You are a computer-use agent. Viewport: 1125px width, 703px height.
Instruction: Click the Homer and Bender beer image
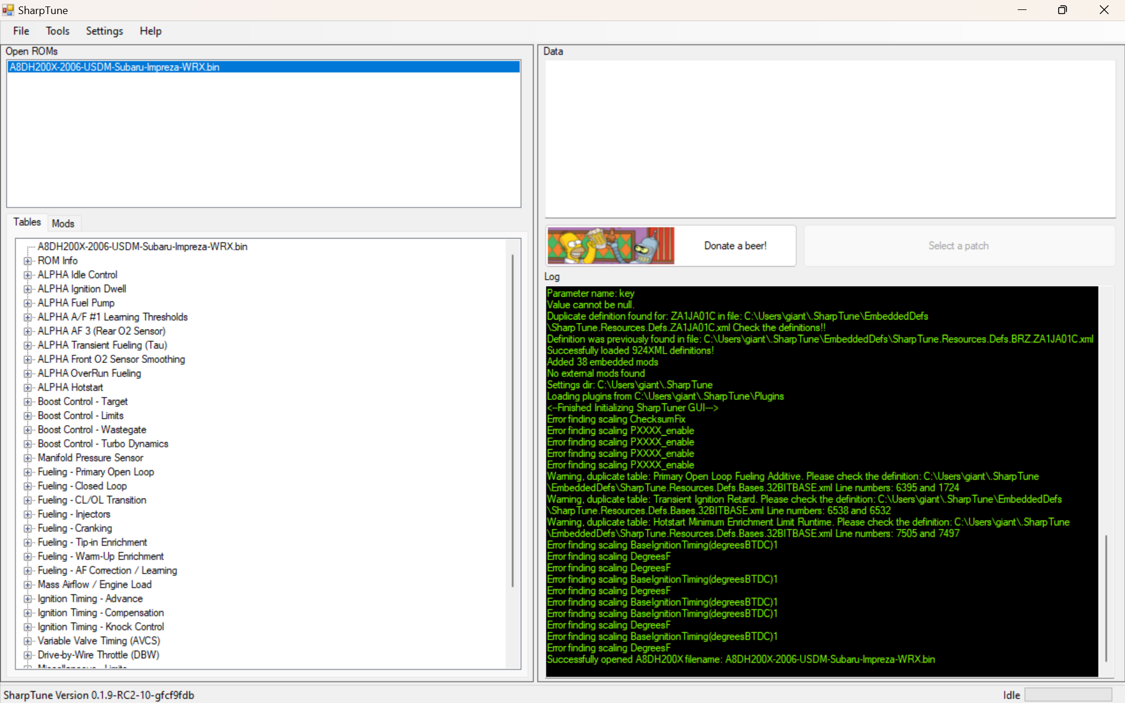(610, 246)
